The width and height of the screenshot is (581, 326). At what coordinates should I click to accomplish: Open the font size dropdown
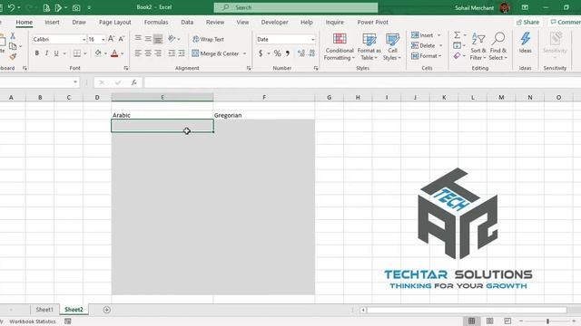(103, 39)
